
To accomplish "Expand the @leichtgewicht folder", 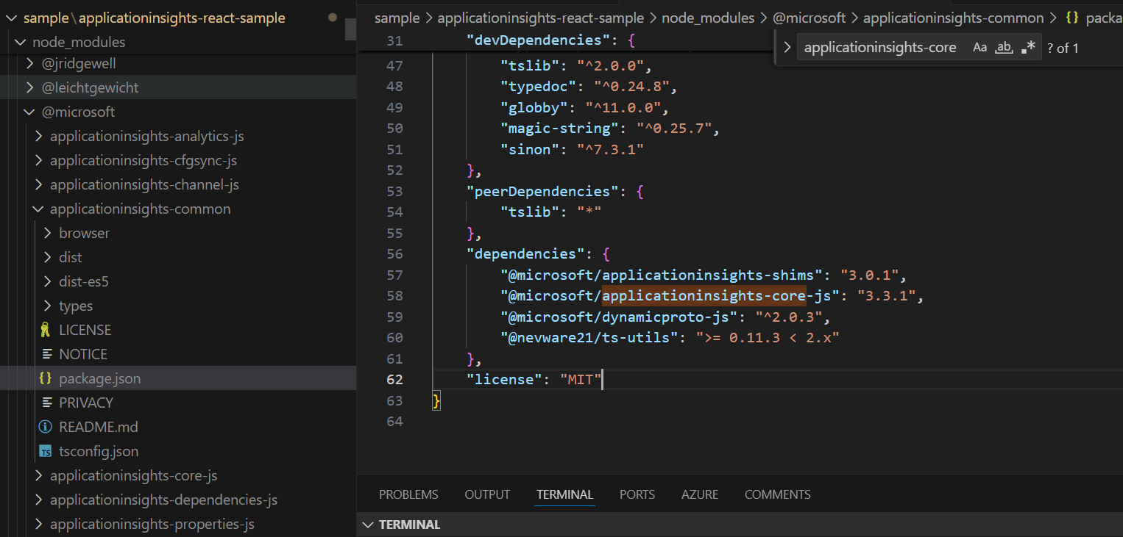I will pyautogui.click(x=29, y=87).
